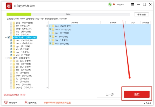Click the 上一步 button
Image resolution: width=155 pixels, height=107 pixels.
(x=109, y=94)
